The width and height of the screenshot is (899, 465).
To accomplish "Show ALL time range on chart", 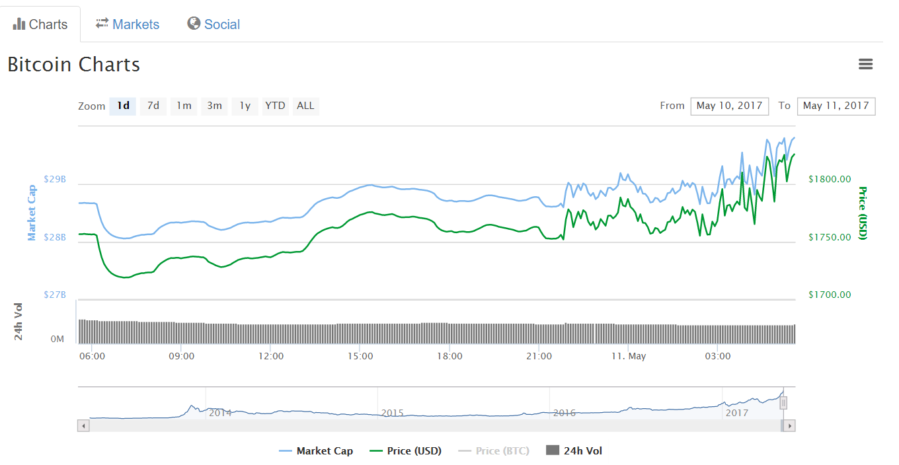I will point(305,106).
